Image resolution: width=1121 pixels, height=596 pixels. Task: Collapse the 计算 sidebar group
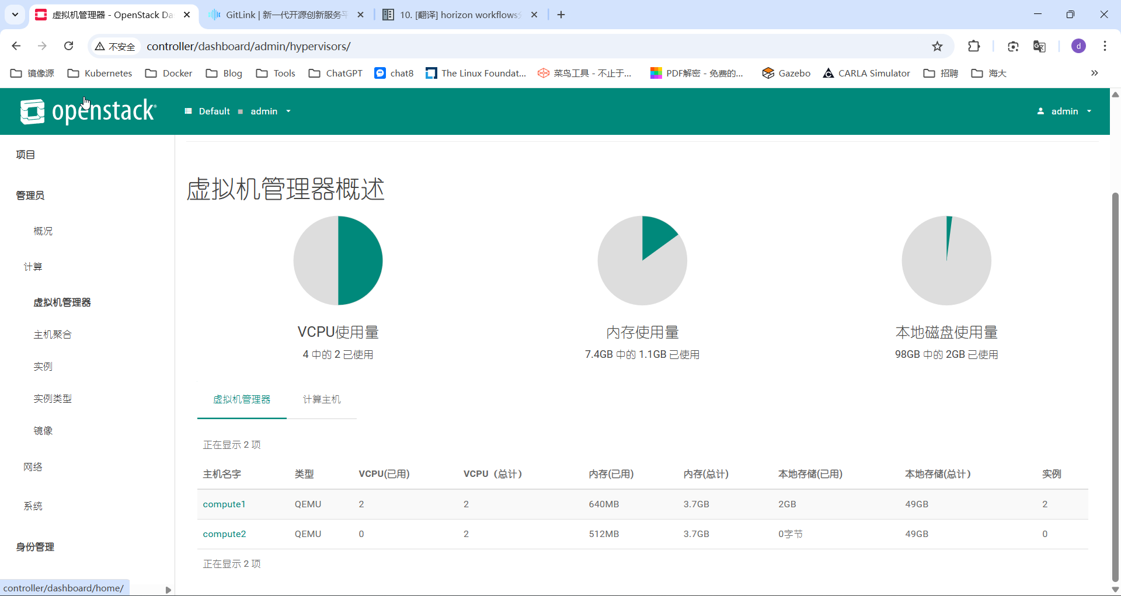tap(33, 267)
